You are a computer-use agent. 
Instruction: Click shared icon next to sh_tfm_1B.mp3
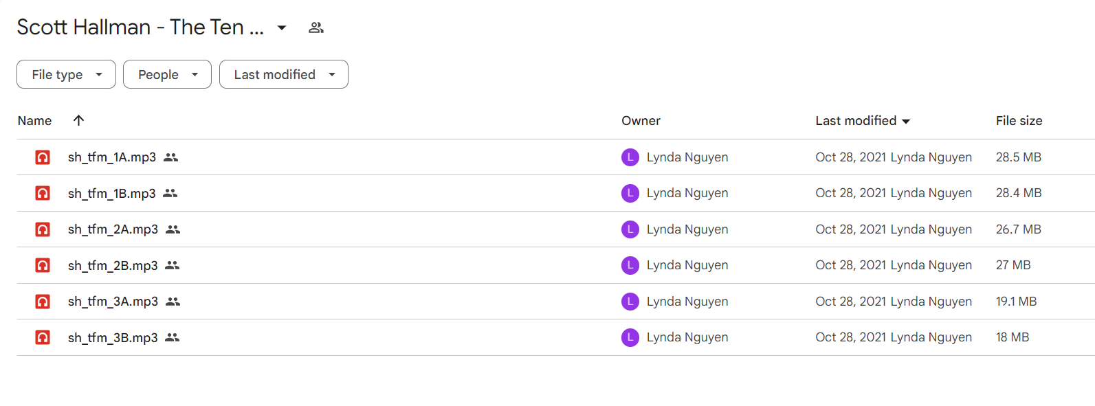click(170, 193)
